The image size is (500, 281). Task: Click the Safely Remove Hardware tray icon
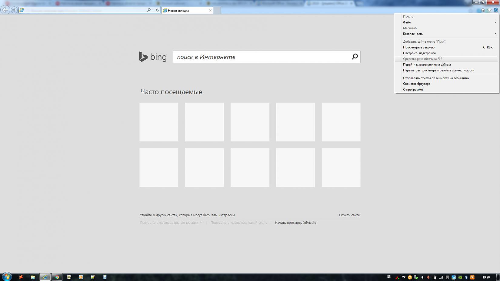tap(416, 277)
